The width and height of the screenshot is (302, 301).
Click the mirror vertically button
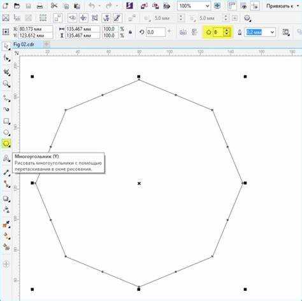point(194,32)
